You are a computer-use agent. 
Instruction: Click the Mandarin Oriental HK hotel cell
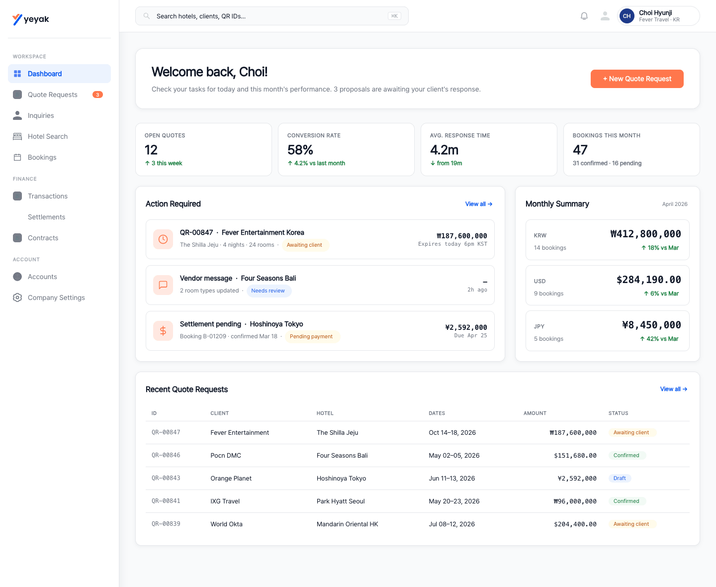[348, 524]
